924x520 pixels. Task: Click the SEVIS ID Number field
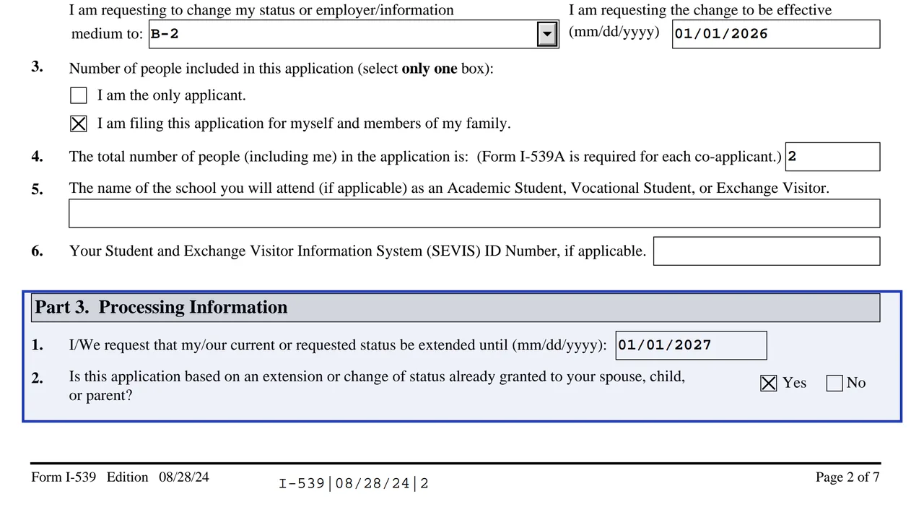767,251
